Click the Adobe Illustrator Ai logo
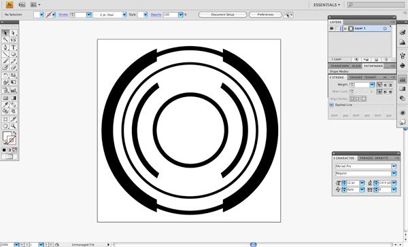 (x=9, y=5)
